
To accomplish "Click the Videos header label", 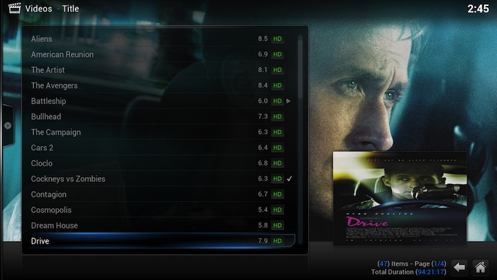I will pyautogui.click(x=38, y=9).
